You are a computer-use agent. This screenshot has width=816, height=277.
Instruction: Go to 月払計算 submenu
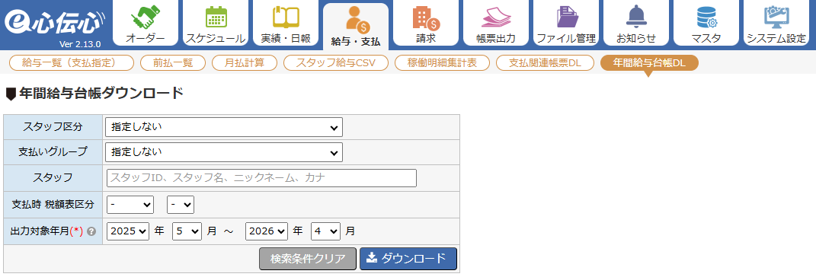pos(245,63)
